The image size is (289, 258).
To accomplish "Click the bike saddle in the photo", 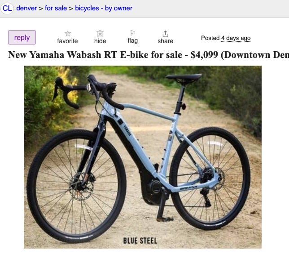I will (184, 78).
